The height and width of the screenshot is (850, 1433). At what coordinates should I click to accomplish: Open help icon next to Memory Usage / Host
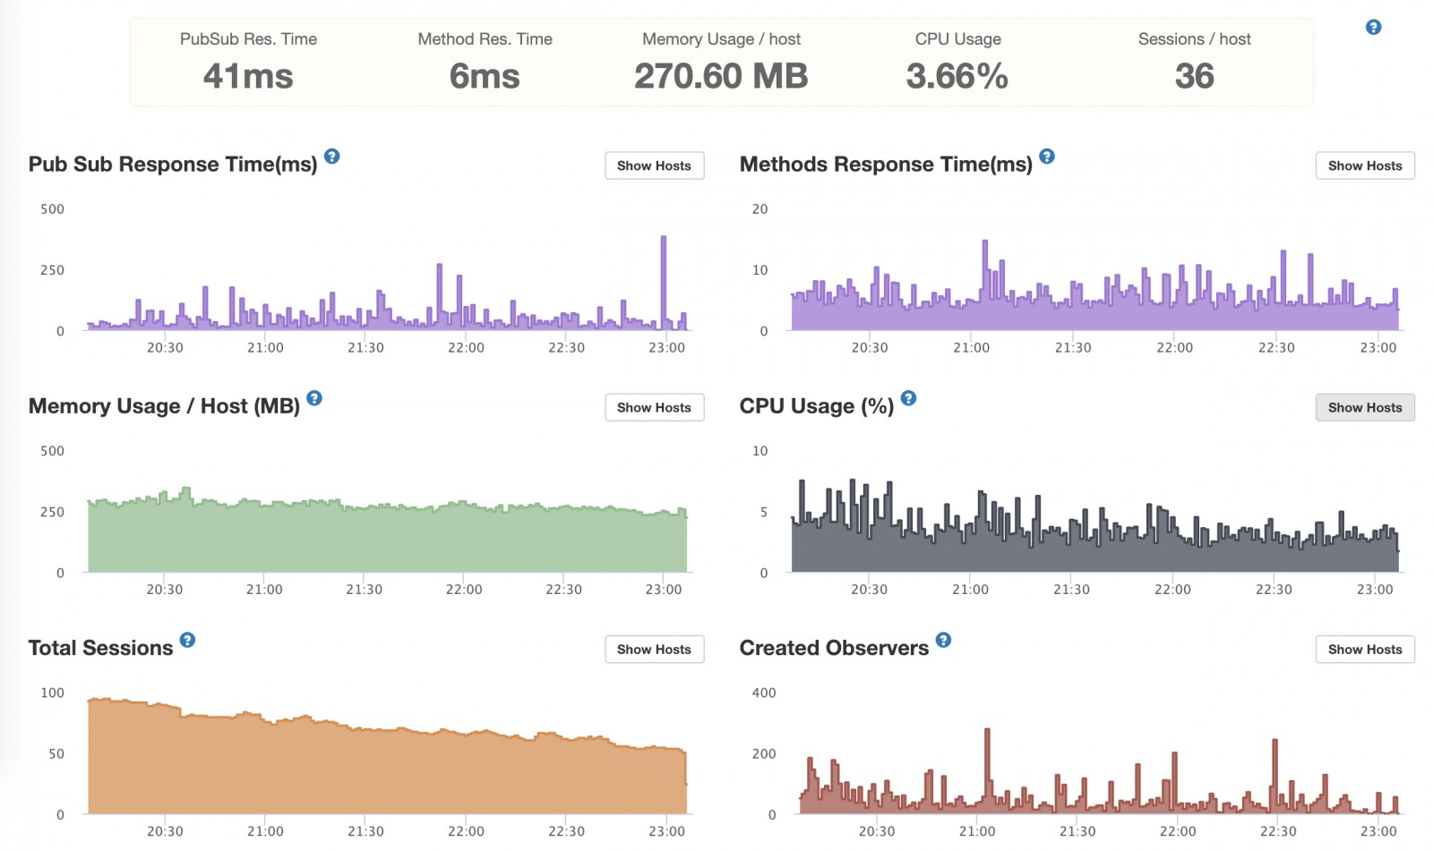pyautogui.click(x=314, y=398)
